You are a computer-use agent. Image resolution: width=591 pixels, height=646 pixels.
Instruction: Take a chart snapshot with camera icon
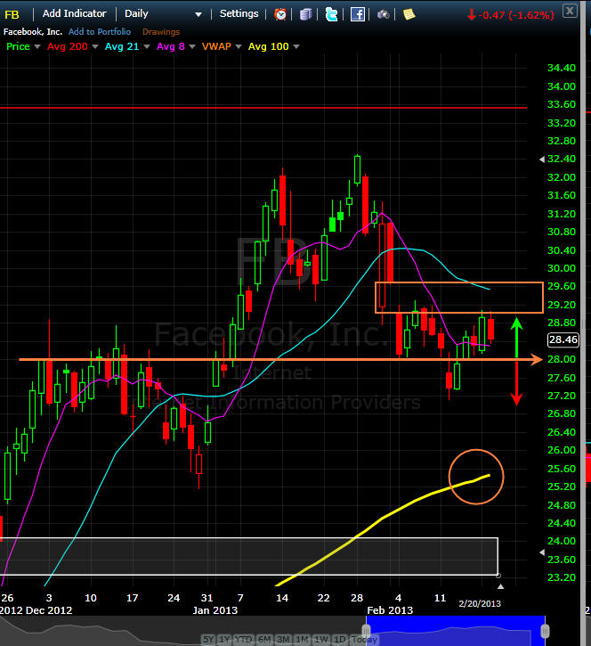coord(383,15)
